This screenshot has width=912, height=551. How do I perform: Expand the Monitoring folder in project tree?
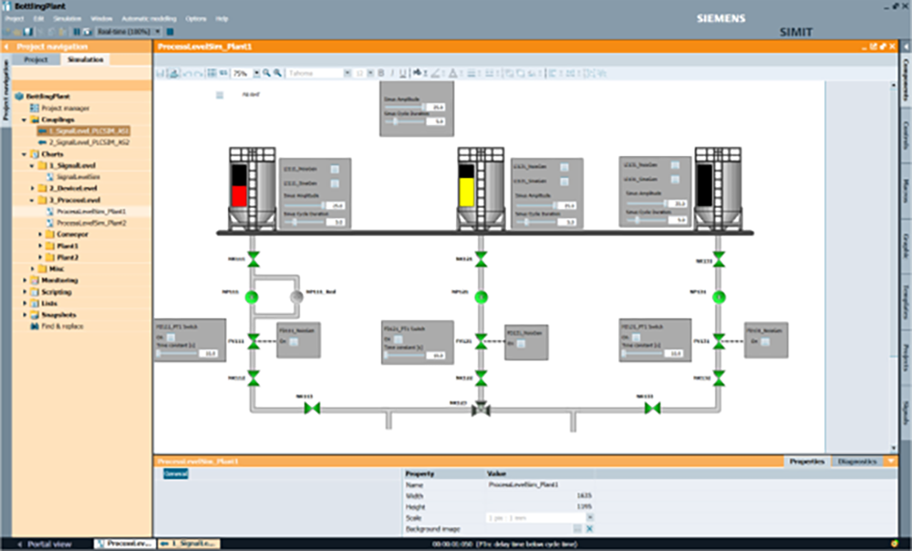(x=25, y=280)
